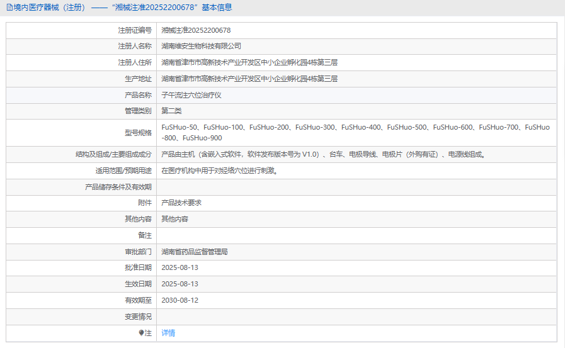Select the value 湖南省药品监督管理局
565x348 pixels.
(195, 252)
